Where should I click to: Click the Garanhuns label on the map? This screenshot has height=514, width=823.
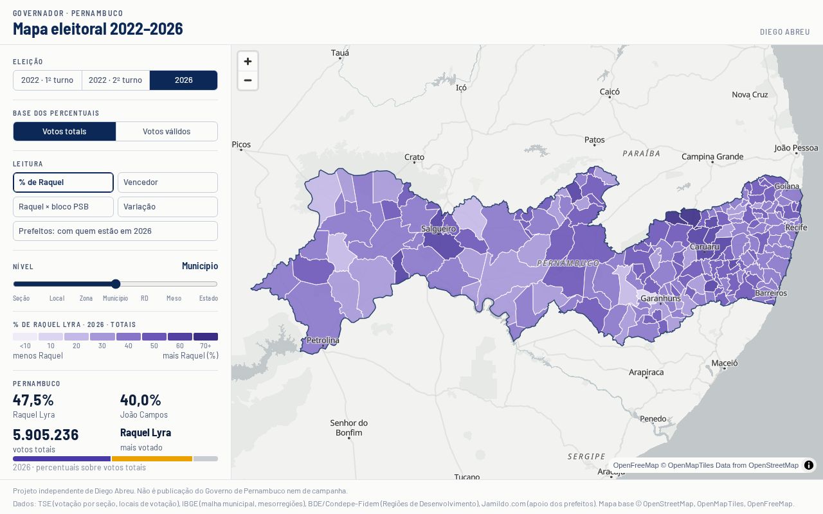pos(660,299)
